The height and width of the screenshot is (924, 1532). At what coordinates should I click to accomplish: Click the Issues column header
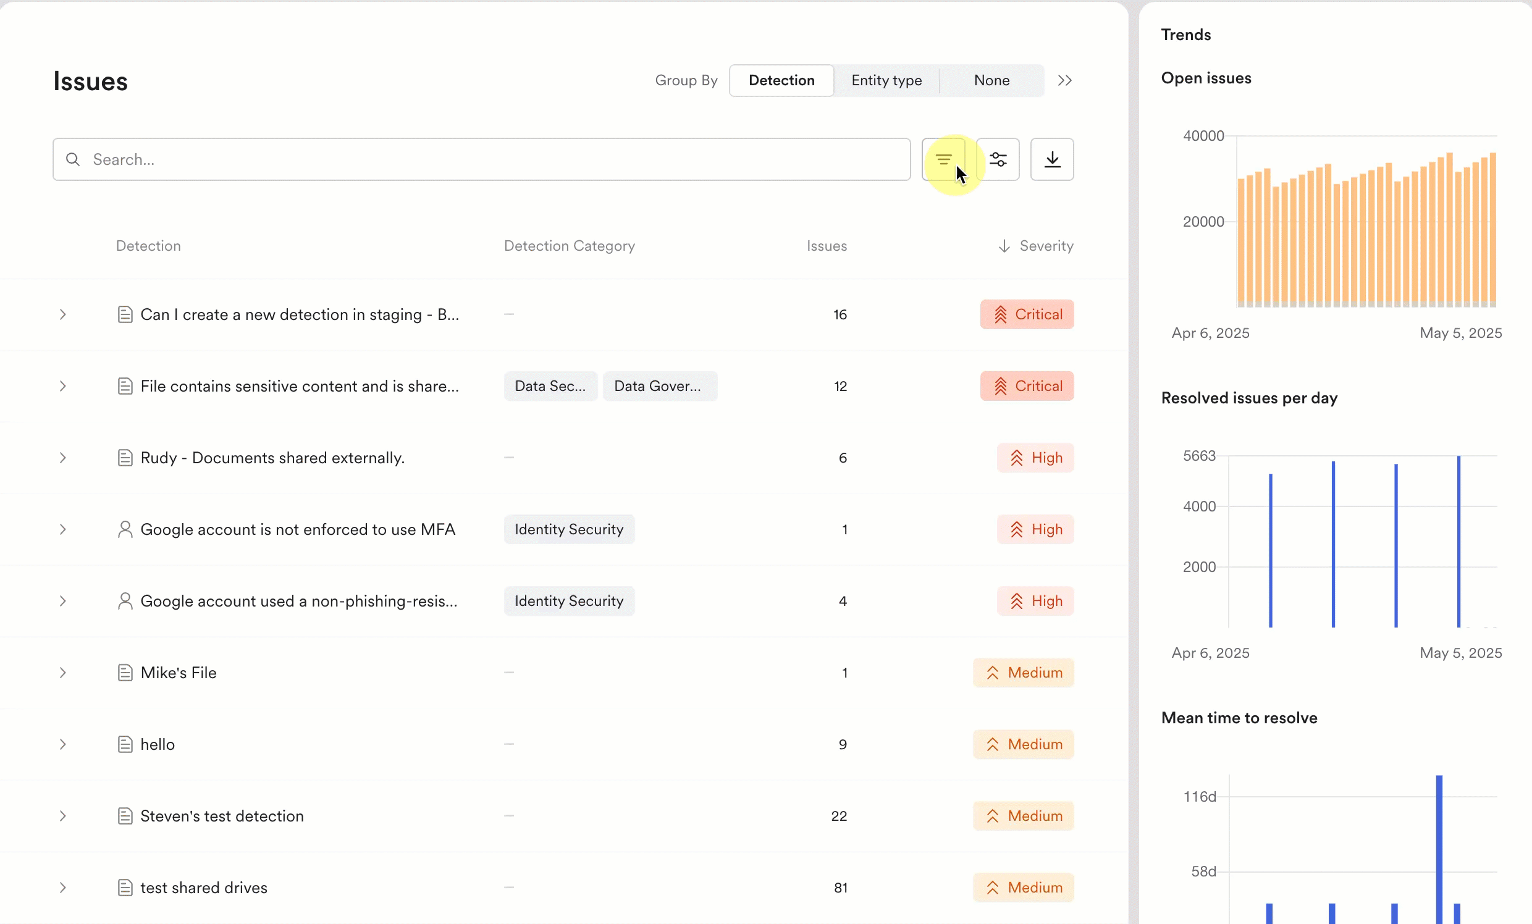pyautogui.click(x=827, y=246)
